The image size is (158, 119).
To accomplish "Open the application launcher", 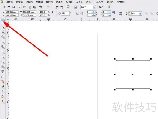I will tap(68, 7).
